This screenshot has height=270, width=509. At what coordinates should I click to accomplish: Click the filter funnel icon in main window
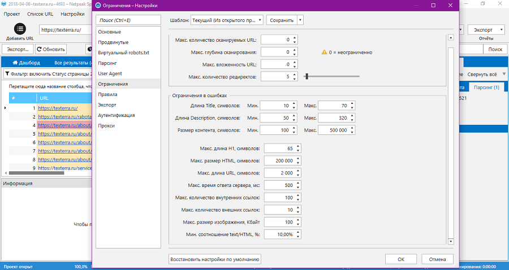tap(7, 74)
